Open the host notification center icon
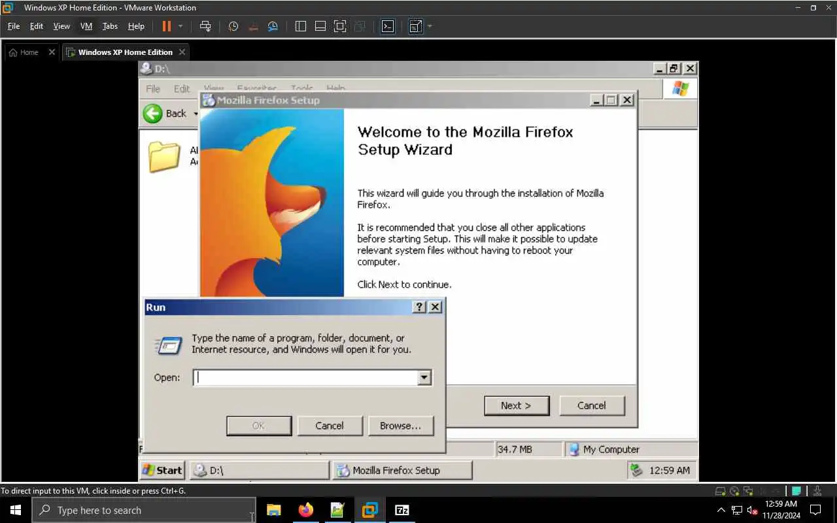This screenshot has height=523, width=837. (x=815, y=510)
